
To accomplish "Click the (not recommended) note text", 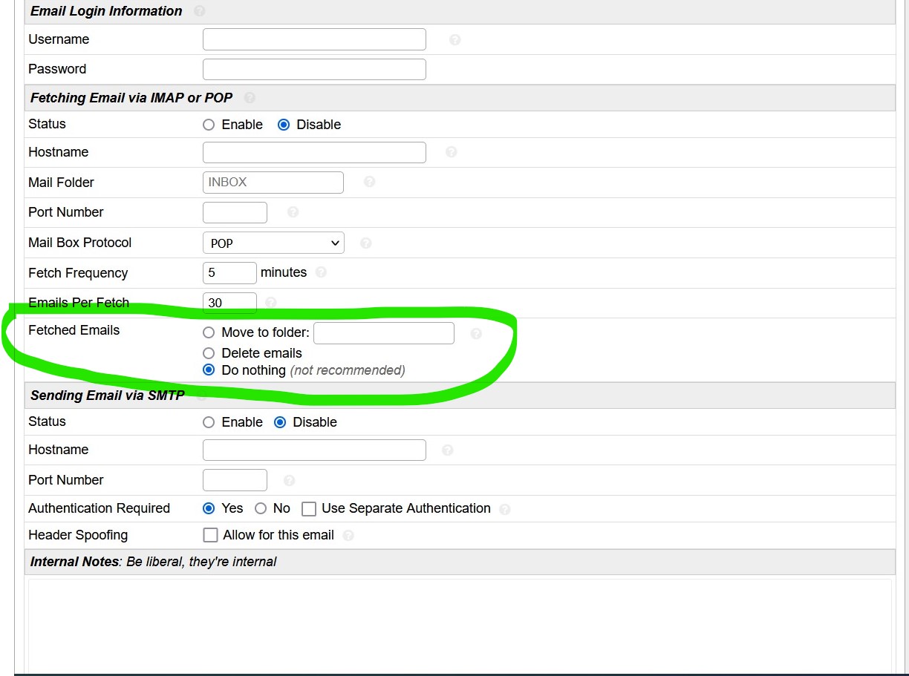I will pos(348,370).
